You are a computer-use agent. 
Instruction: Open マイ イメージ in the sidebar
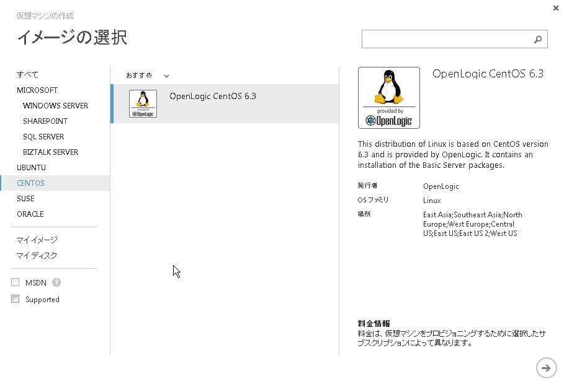point(37,240)
